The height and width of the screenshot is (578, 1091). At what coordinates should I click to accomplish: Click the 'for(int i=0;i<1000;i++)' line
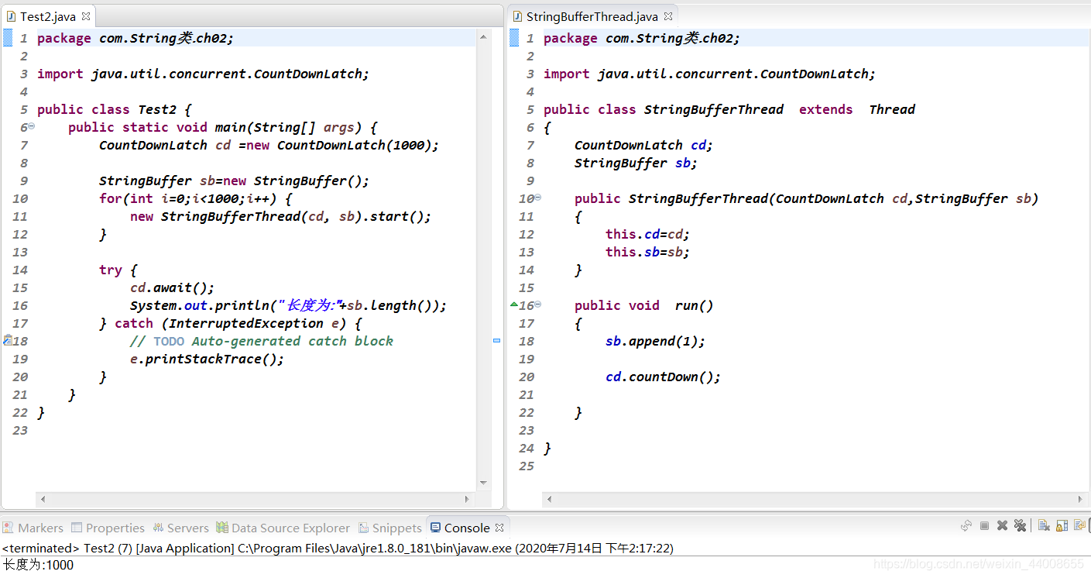coord(195,198)
